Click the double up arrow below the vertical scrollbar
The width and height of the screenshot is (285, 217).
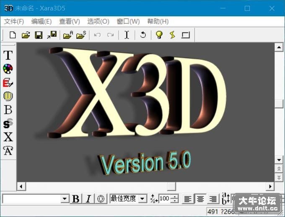pyautogui.click(x=279, y=169)
